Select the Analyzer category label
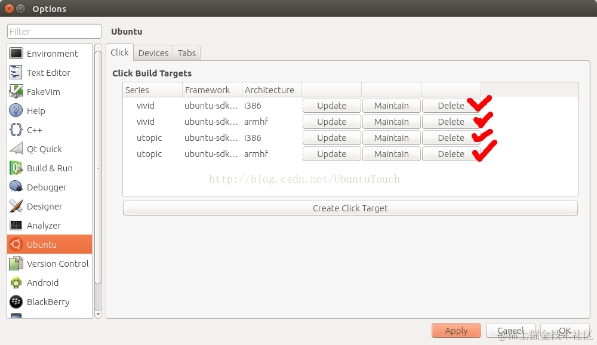The height and width of the screenshot is (345, 597). [44, 226]
